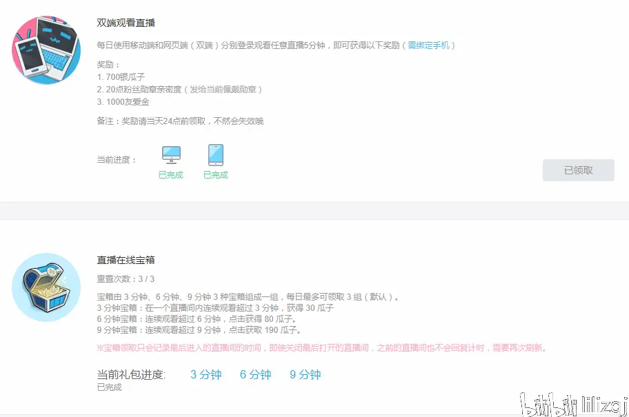This screenshot has width=629, height=417.
Task: Click the treasure chest icon
Action: click(x=46, y=287)
